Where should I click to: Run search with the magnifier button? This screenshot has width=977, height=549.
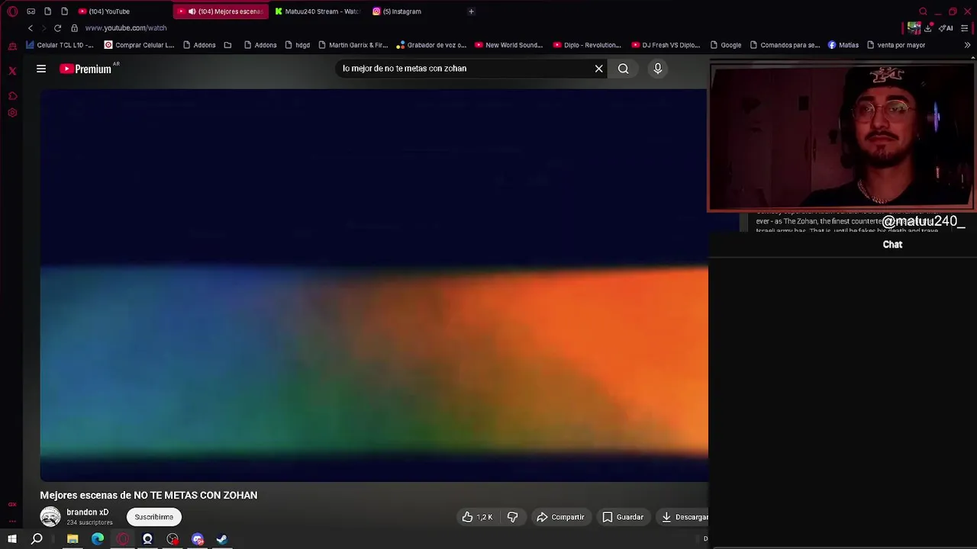[624, 69]
